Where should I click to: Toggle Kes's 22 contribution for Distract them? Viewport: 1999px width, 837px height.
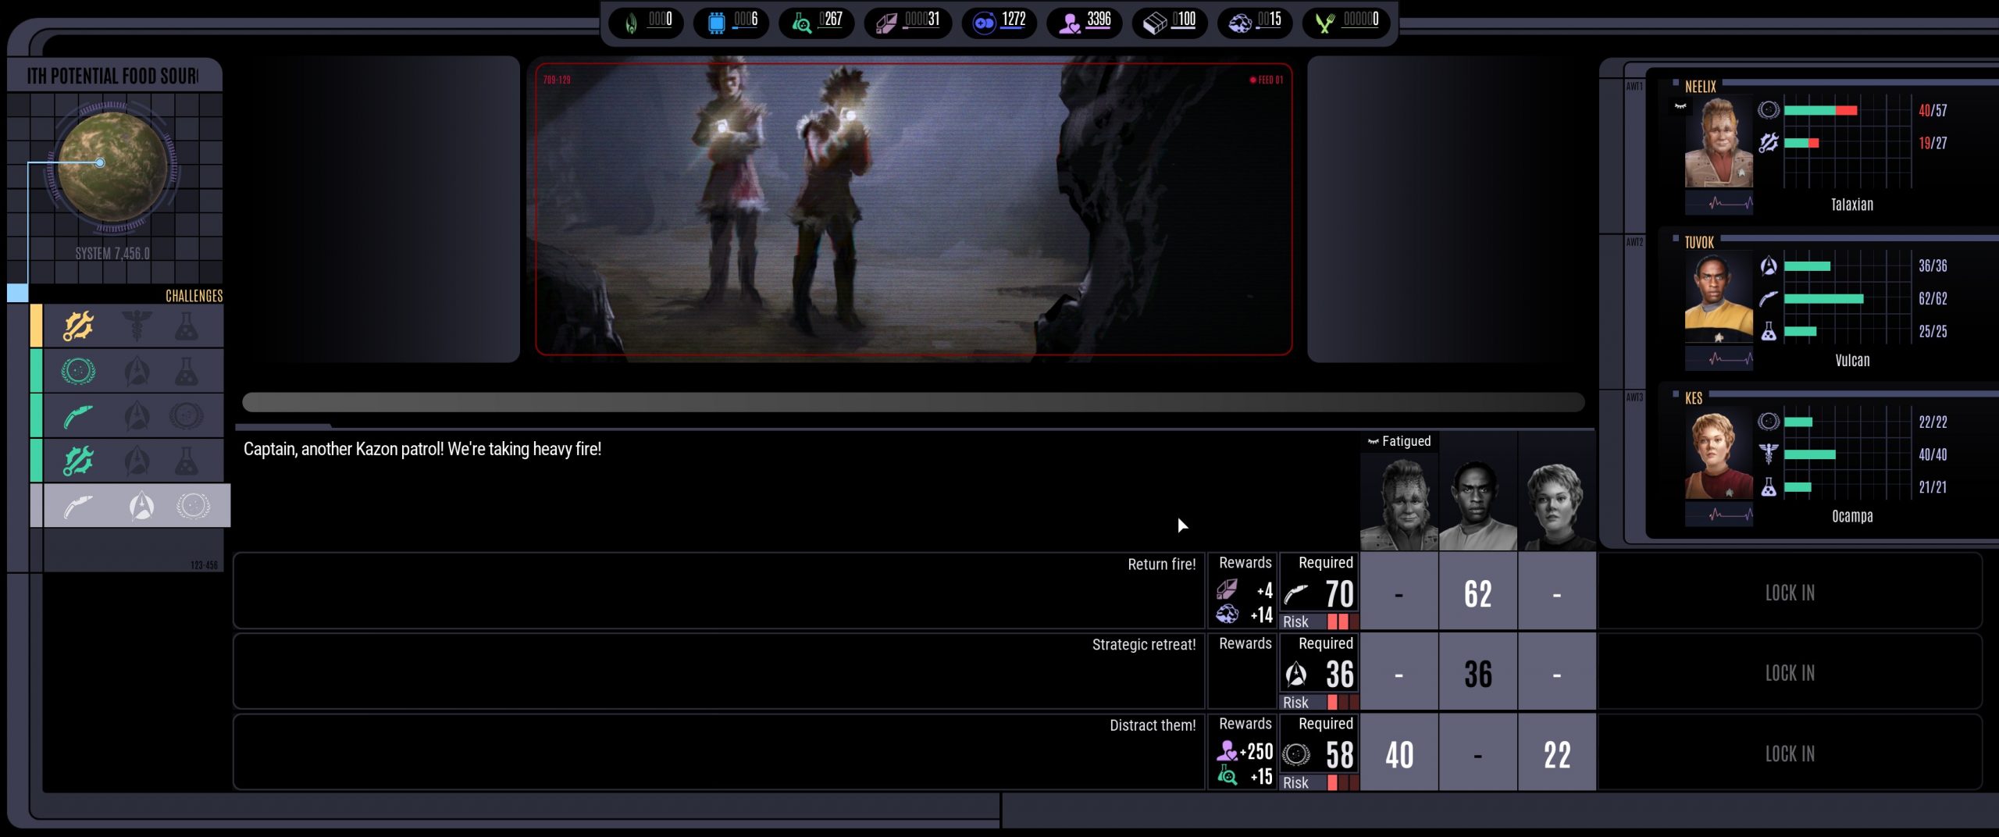1556,754
